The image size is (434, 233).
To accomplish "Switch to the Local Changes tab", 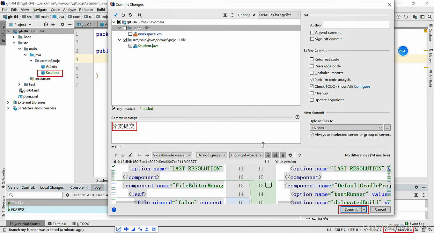I will pyautogui.click(x=52, y=187).
